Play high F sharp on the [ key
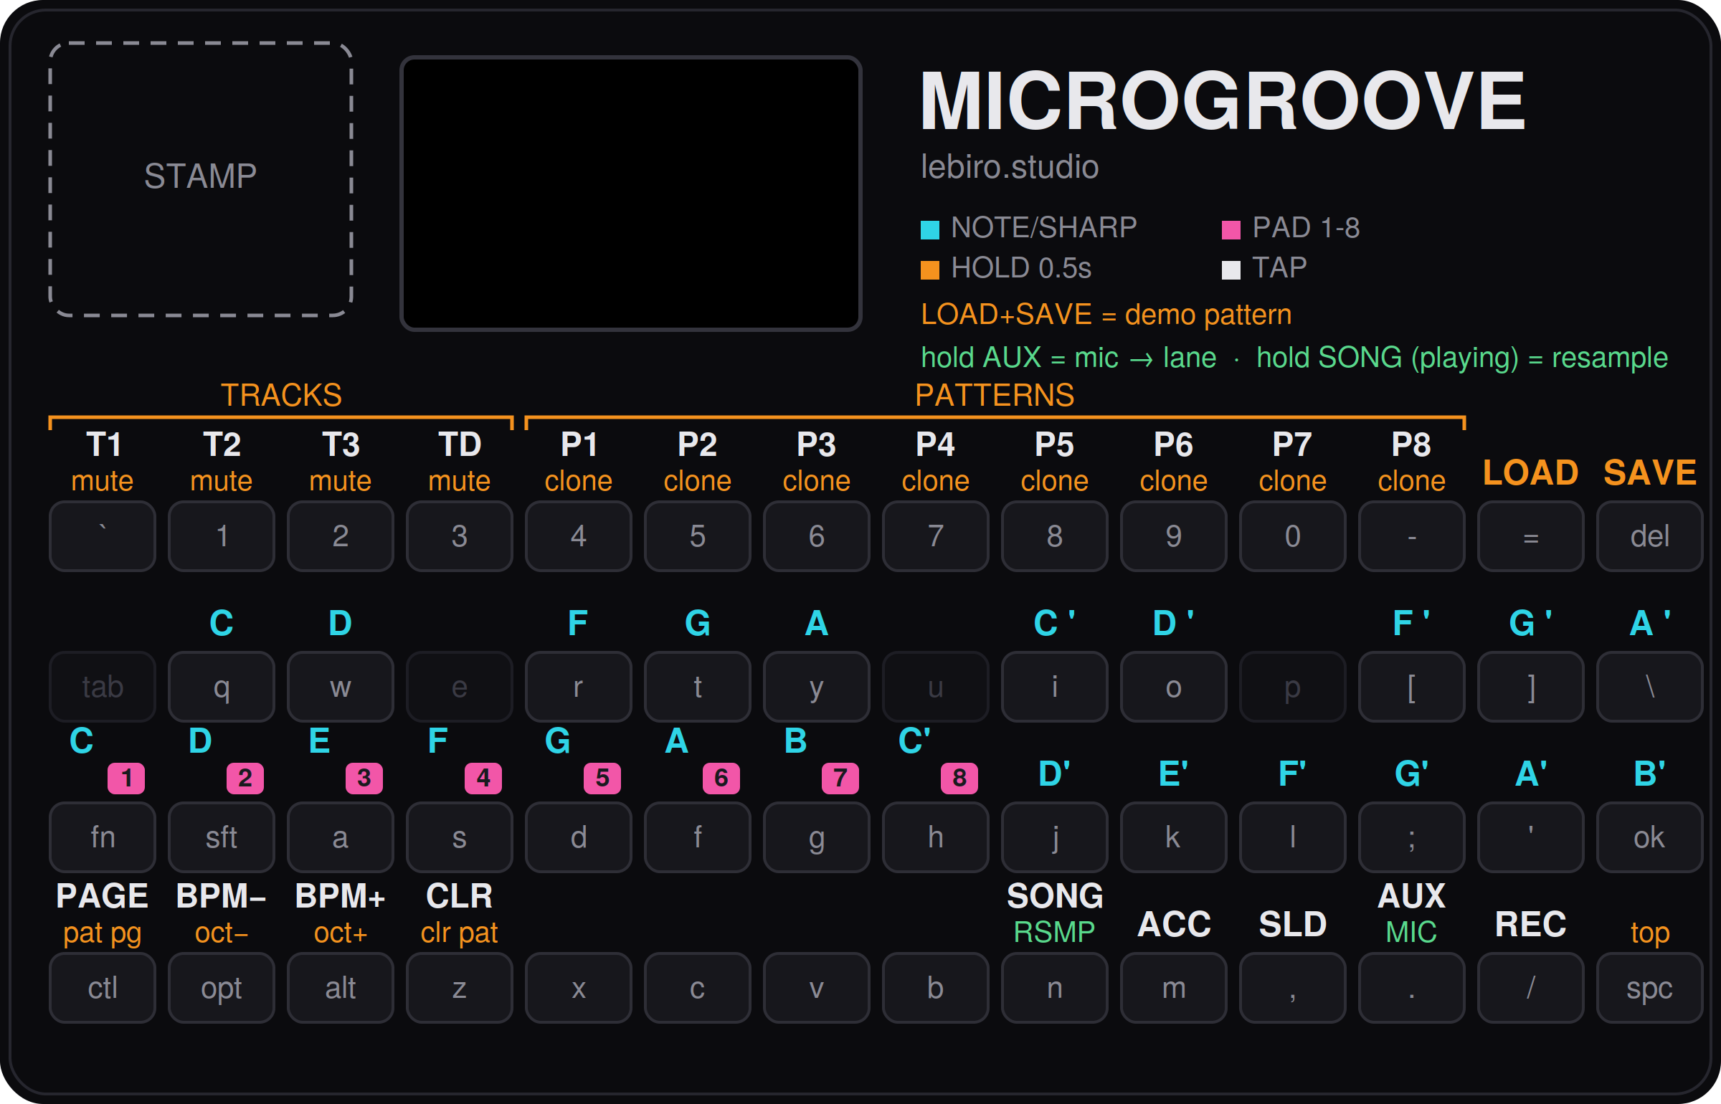 click(1412, 687)
